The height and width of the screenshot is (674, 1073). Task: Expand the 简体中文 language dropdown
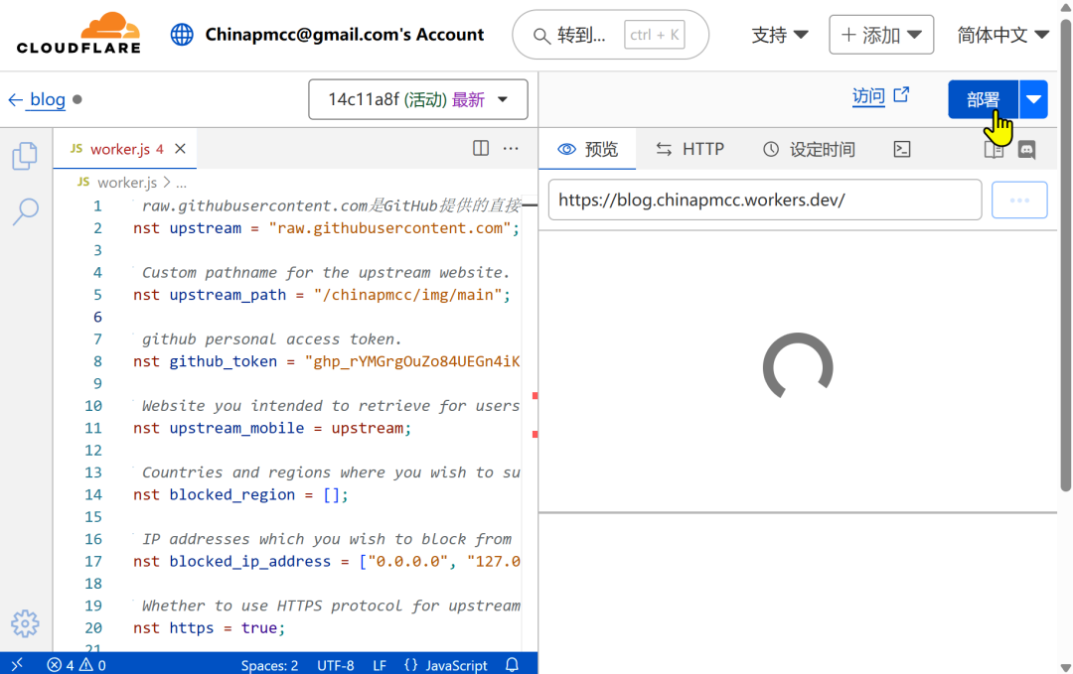click(x=1002, y=36)
